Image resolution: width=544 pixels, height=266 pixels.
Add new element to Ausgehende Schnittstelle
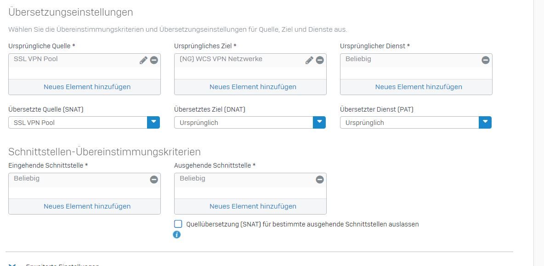click(253, 206)
